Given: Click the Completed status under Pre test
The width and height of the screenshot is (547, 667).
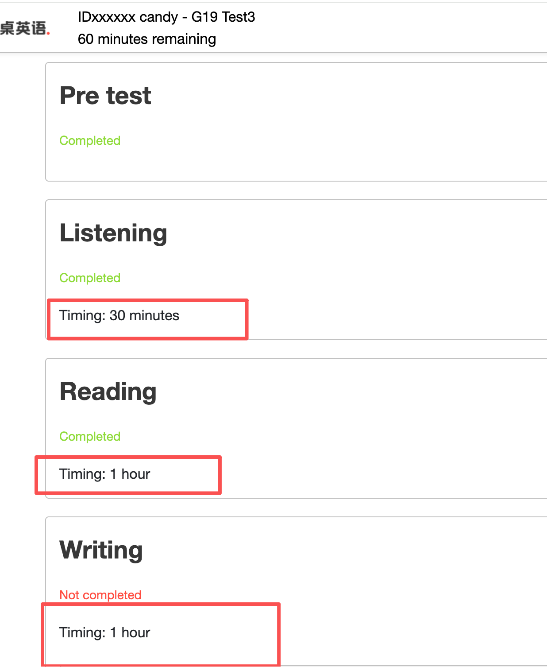Looking at the screenshot, I should click(90, 141).
